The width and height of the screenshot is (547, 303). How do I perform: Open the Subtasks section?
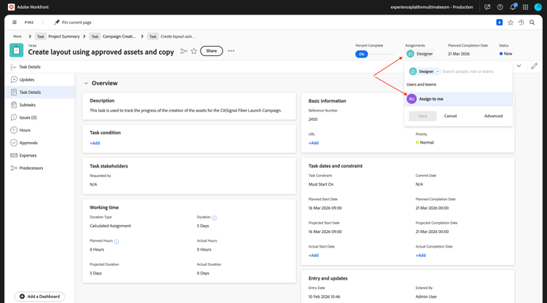pos(27,105)
